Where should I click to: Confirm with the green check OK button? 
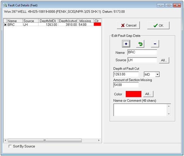(x=158, y=25)
